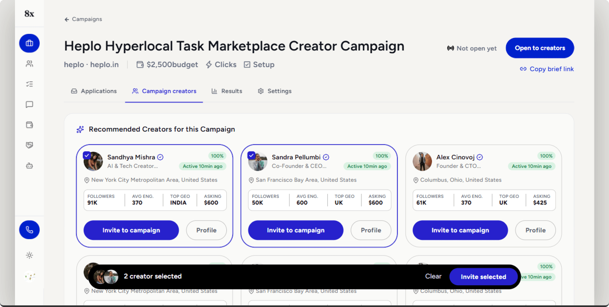Click Invite selected button

483,277
